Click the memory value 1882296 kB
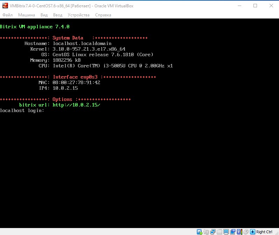Image resolution: width=279 pixels, height=235 pixels. [67, 60]
